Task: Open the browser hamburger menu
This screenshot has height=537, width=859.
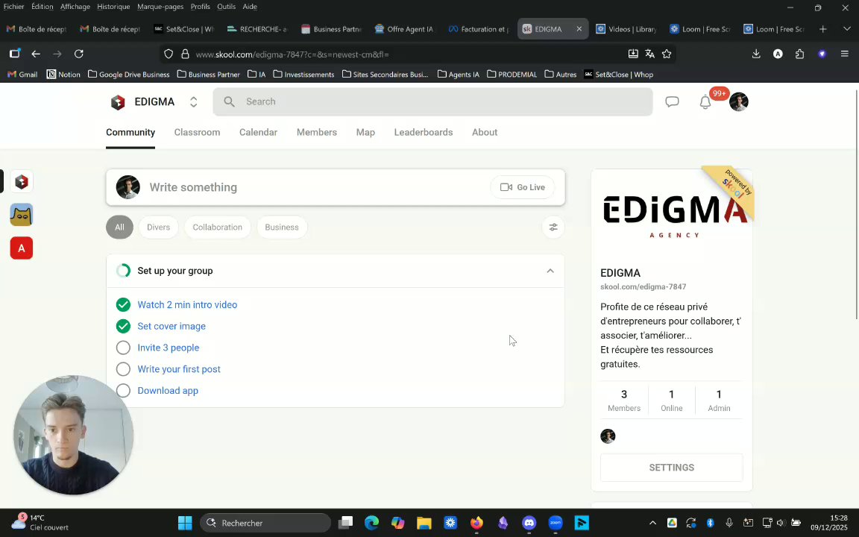Action: tap(844, 54)
